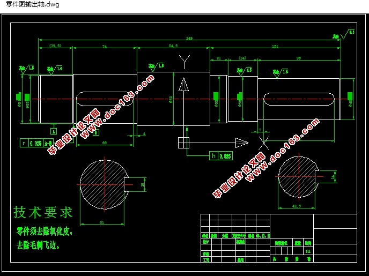The width and height of the screenshot is (369, 276).
Task: Select the runout tolerance frame with A-B
Action: point(37,143)
